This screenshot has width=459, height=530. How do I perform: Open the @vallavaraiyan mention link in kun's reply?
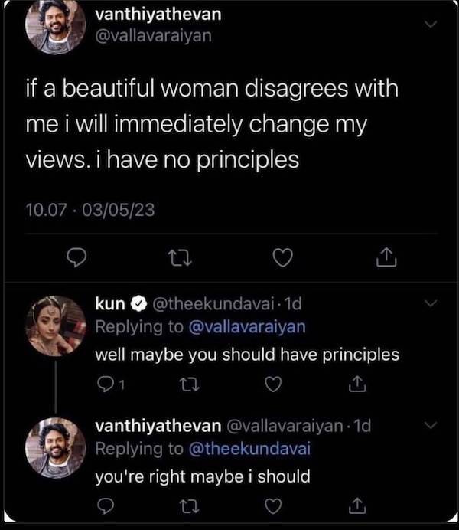click(246, 326)
